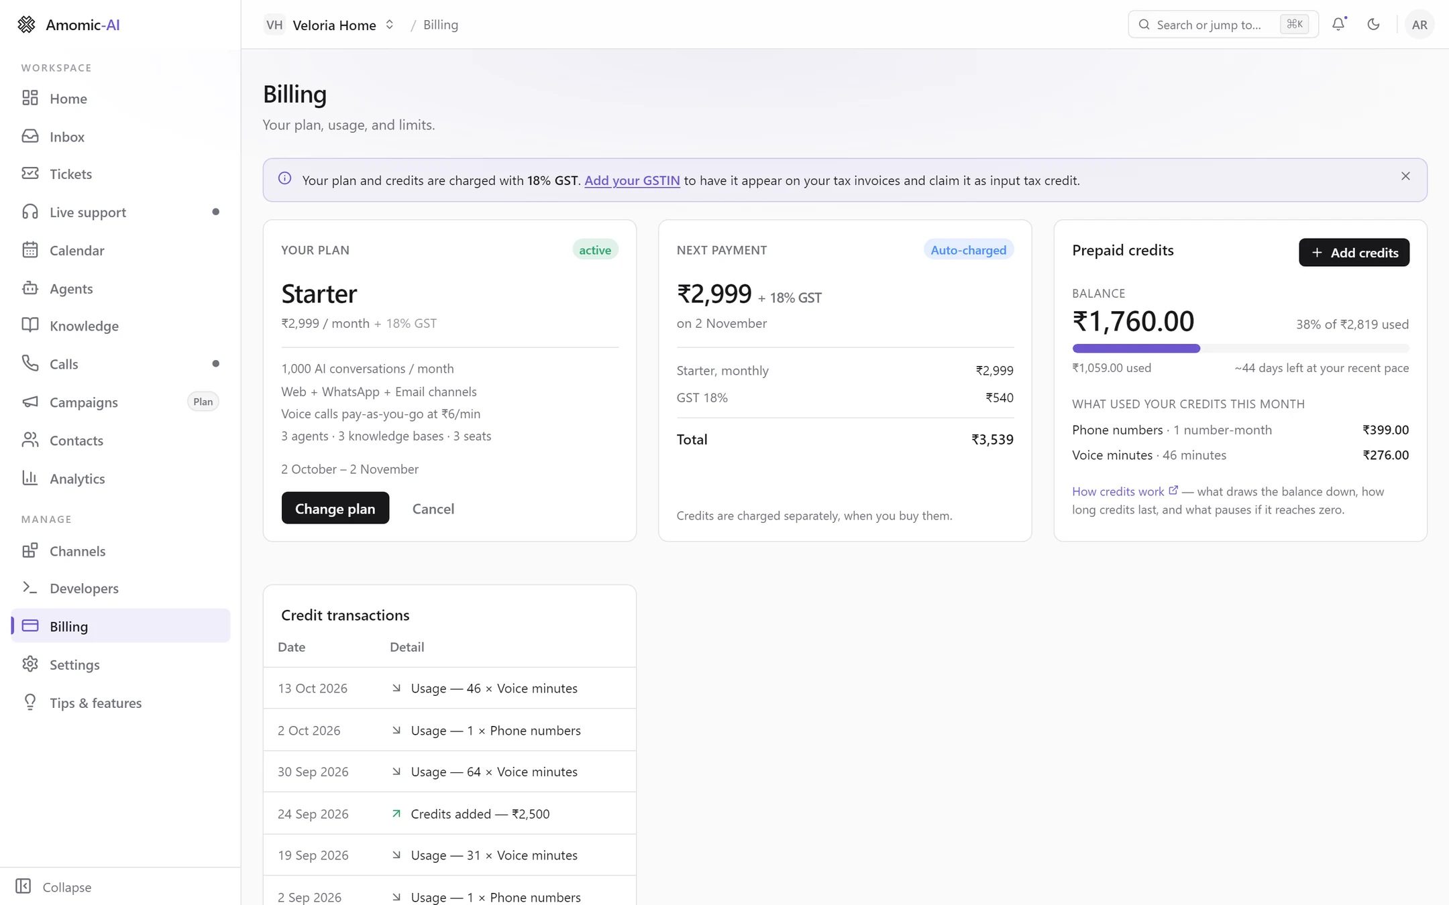
Task: Click the status dot next to Live support
Action: (215, 212)
